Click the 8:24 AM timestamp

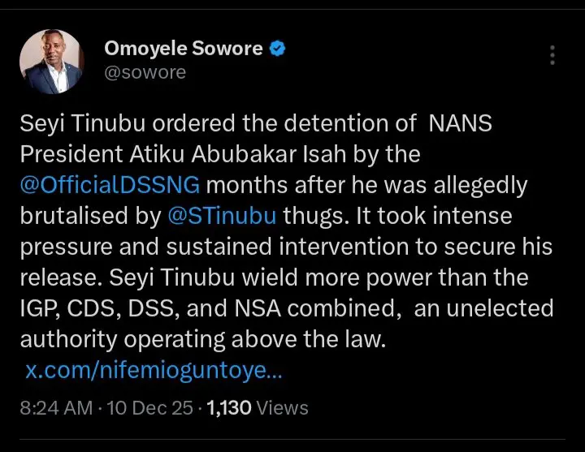pyautogui.click(x=57, y=407)
